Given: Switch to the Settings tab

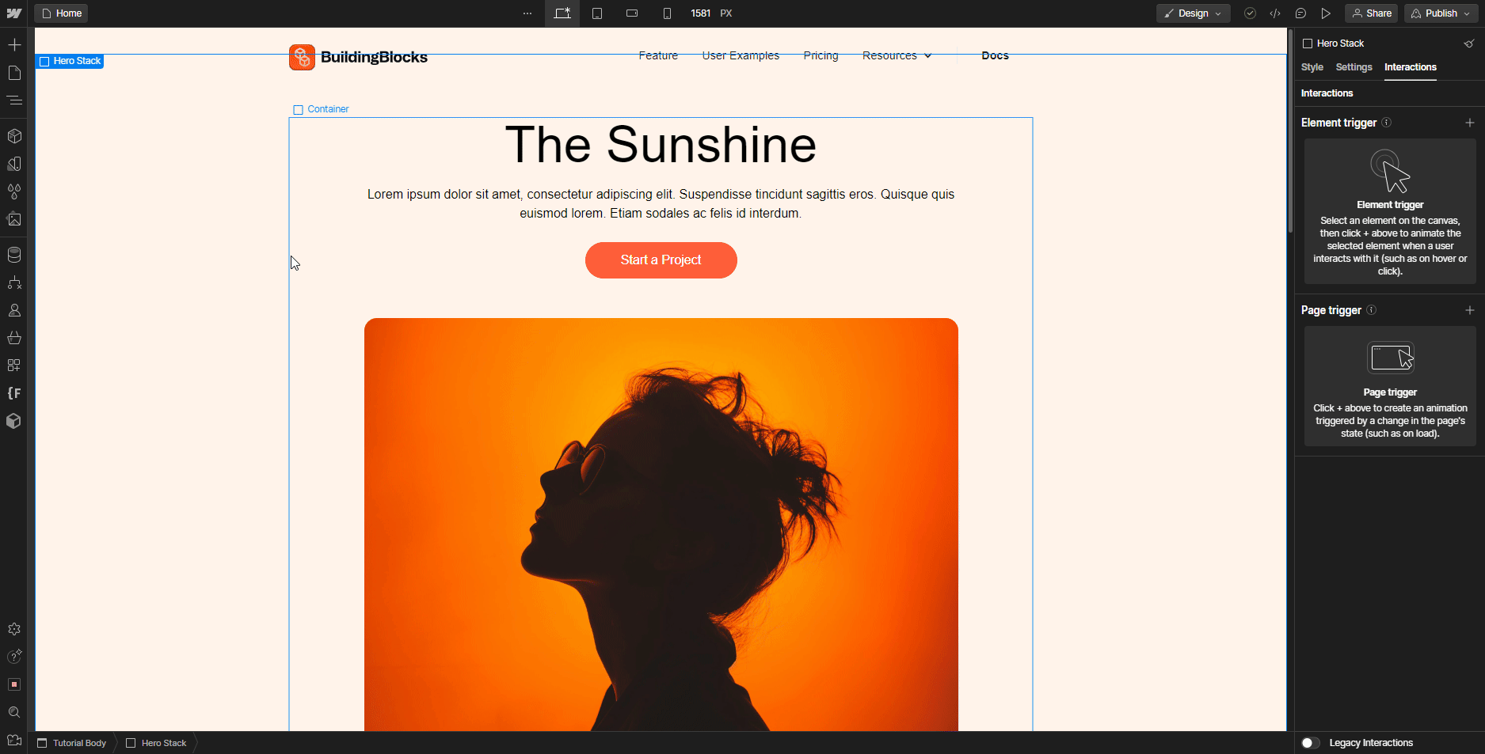Looking at the screenshot, I should pos(1354,67).
